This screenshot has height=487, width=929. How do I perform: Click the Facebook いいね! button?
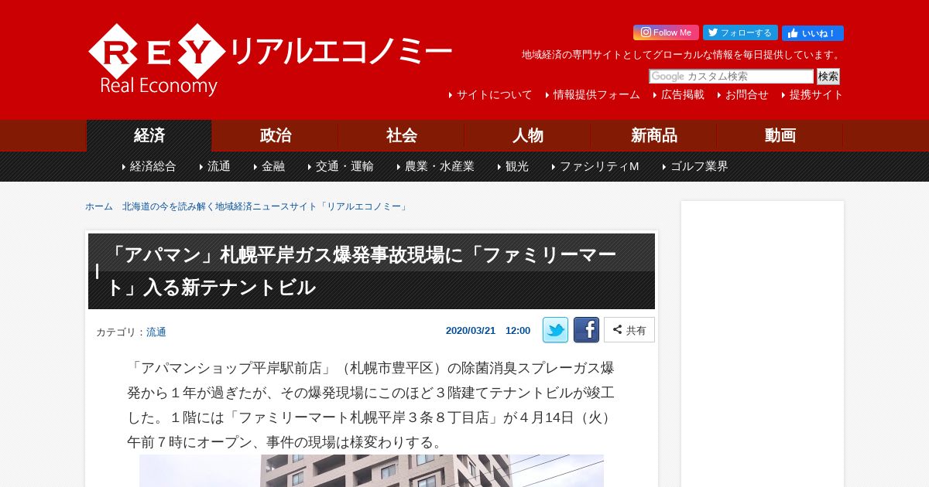click(813, 33)
